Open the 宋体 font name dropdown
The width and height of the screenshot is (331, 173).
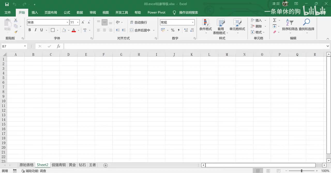pyautogui.click(x=67, y=22)
